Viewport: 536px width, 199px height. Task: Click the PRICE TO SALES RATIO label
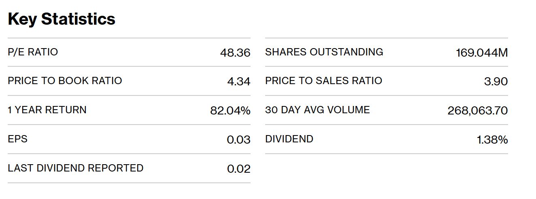[x=323, y=80]
